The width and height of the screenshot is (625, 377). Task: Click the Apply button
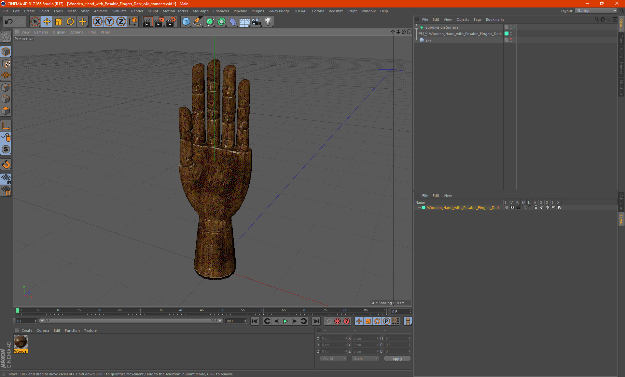tap(397, 359)
